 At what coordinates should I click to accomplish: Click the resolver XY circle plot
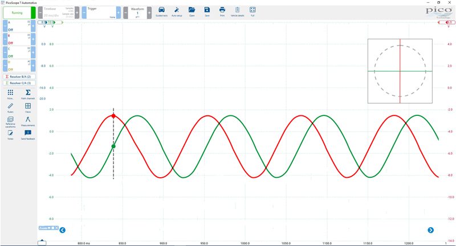tap(400, 71)
